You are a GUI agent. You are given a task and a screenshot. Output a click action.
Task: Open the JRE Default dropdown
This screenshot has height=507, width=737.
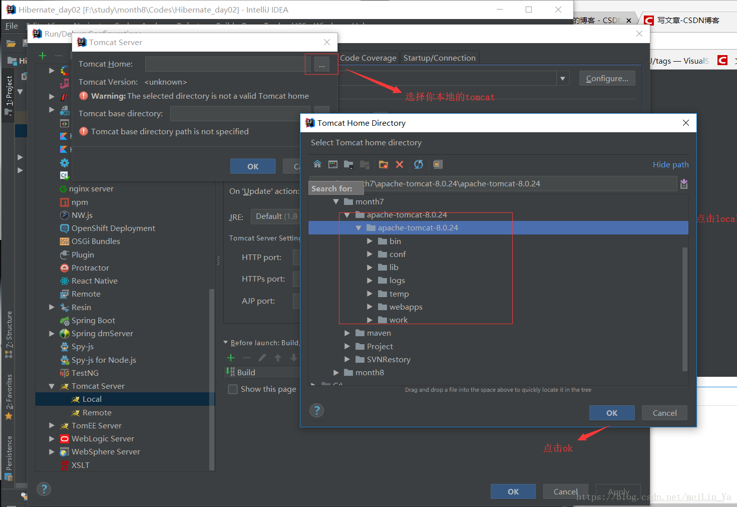point(275,216)
